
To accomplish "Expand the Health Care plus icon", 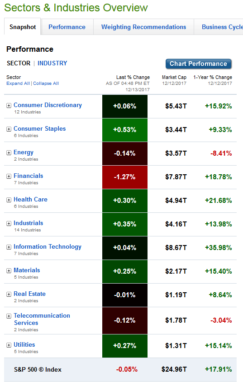I will (9, 200).
